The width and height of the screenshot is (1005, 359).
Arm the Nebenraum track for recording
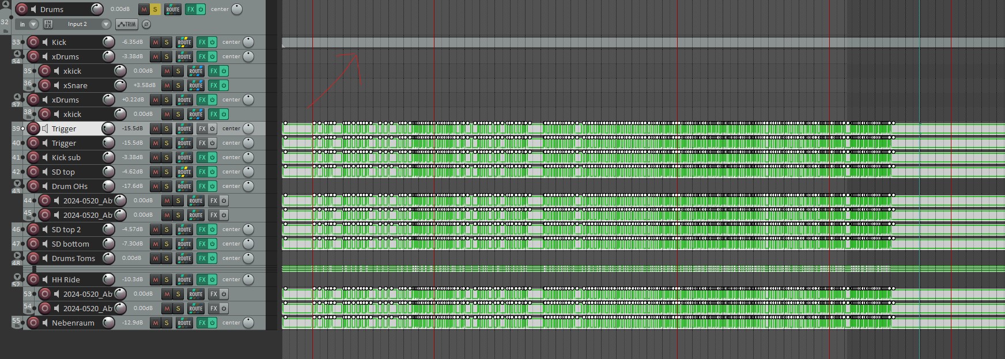pyautogui.click(x=33, y=323)
